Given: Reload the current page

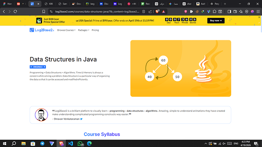Looking at the screenshot, I should coord(15,11).
